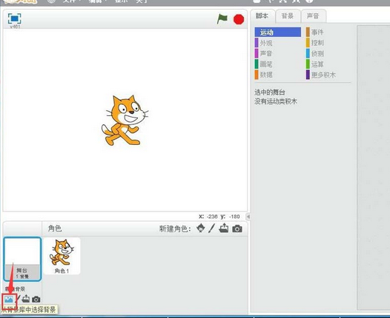Select the 侦测 block category
Screen dimensions: 390x318
315,53
